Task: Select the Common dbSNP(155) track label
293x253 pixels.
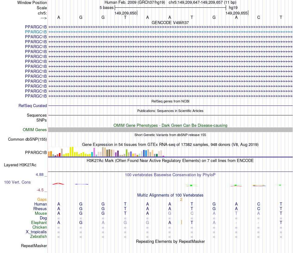Action: click(27, 139)
